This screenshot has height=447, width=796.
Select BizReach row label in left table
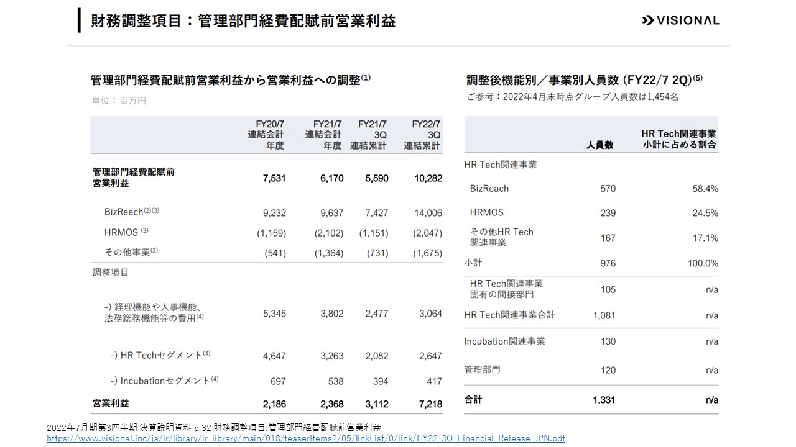[132, 212]
